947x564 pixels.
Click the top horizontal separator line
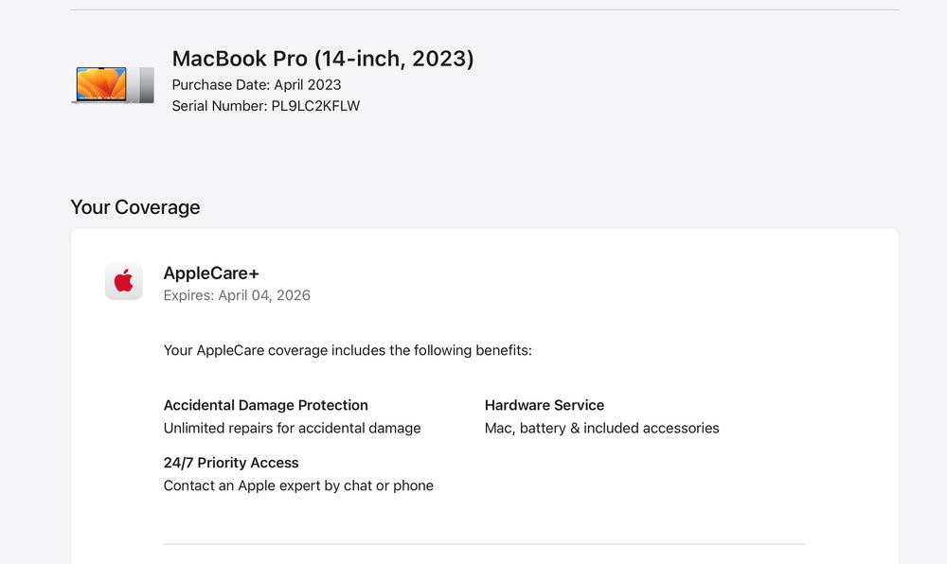click(x=484, y=9)
